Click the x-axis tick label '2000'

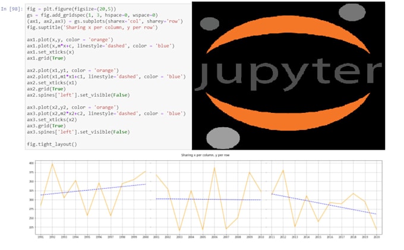146,237
